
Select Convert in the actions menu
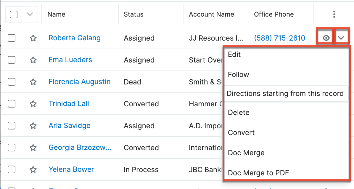(x=241, y=133)
